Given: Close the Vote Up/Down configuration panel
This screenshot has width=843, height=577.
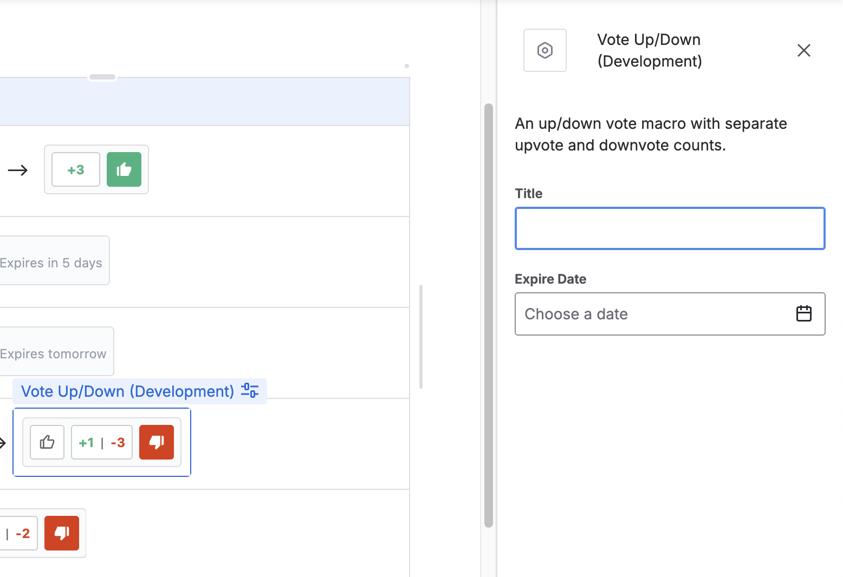Looking at the screenshot, I should click(x=803, y=50).
